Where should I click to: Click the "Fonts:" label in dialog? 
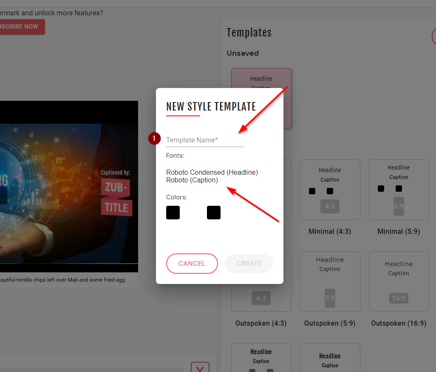pyautogui.click(x=175, y=156)
